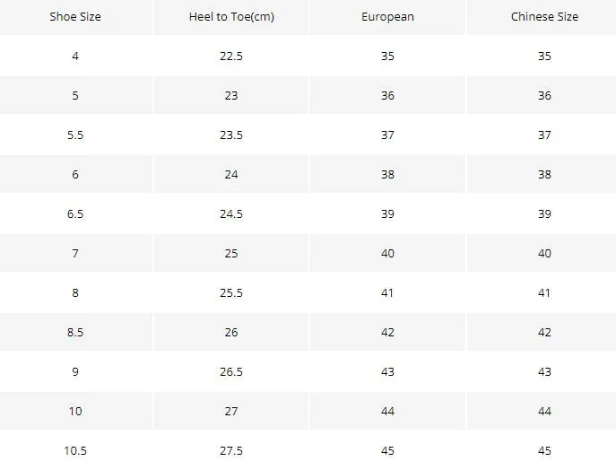Select shoe size 4 cell
The height and width of the screenshot is (470, 616).
(x=75, y=57)
